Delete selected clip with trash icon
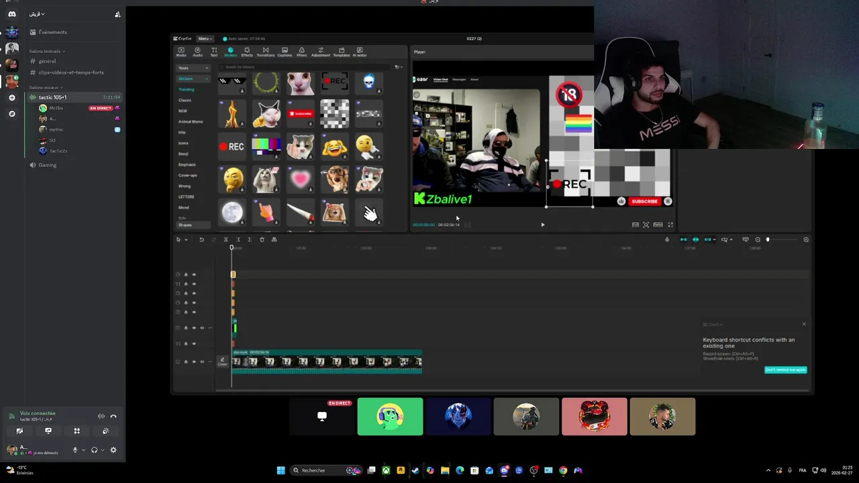Image resolution: width=859 pixels, height=483 pixels. (262, 239)
